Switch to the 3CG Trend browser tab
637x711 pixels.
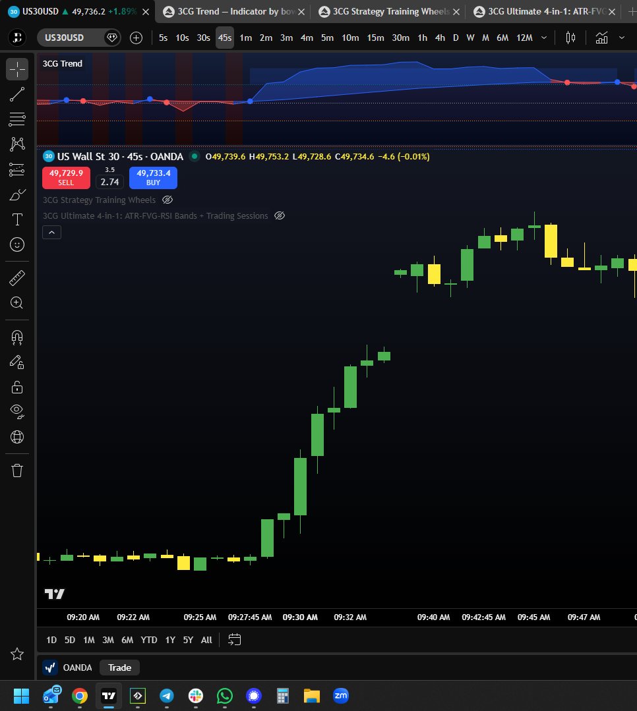click(232, 11)
